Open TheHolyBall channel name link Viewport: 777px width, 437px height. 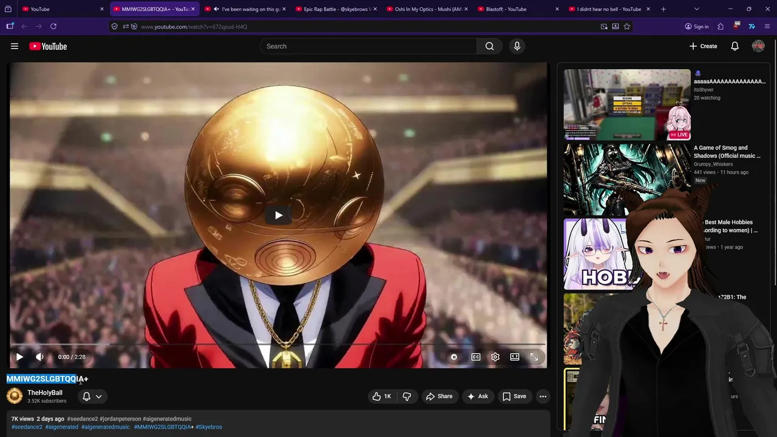coord(45,393)
